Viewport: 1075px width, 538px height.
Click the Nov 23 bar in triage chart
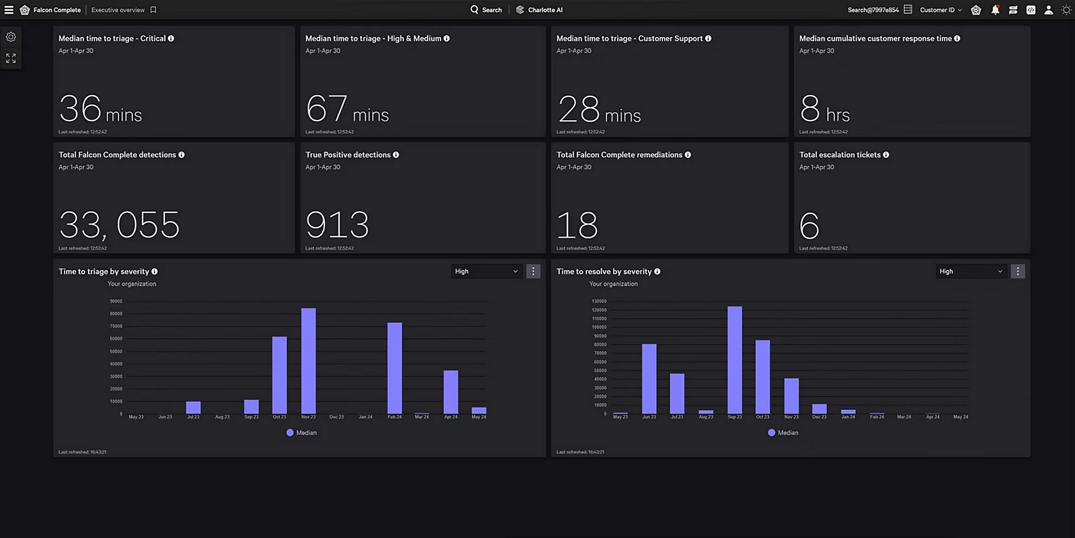pos(308,361)
